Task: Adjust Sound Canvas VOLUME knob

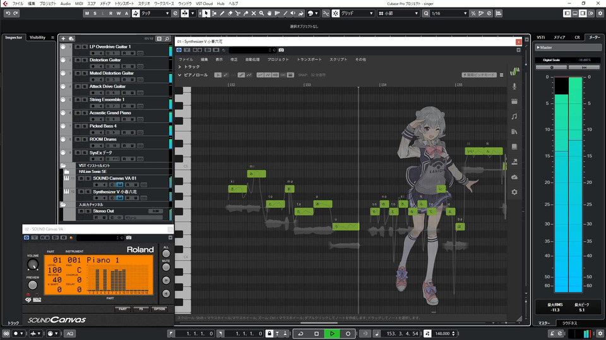Action: tap(33, 264)
